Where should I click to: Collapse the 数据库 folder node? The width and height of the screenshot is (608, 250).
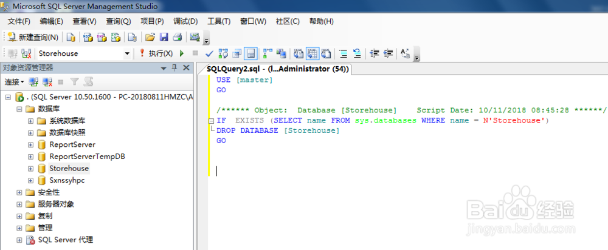coord(19,109)
